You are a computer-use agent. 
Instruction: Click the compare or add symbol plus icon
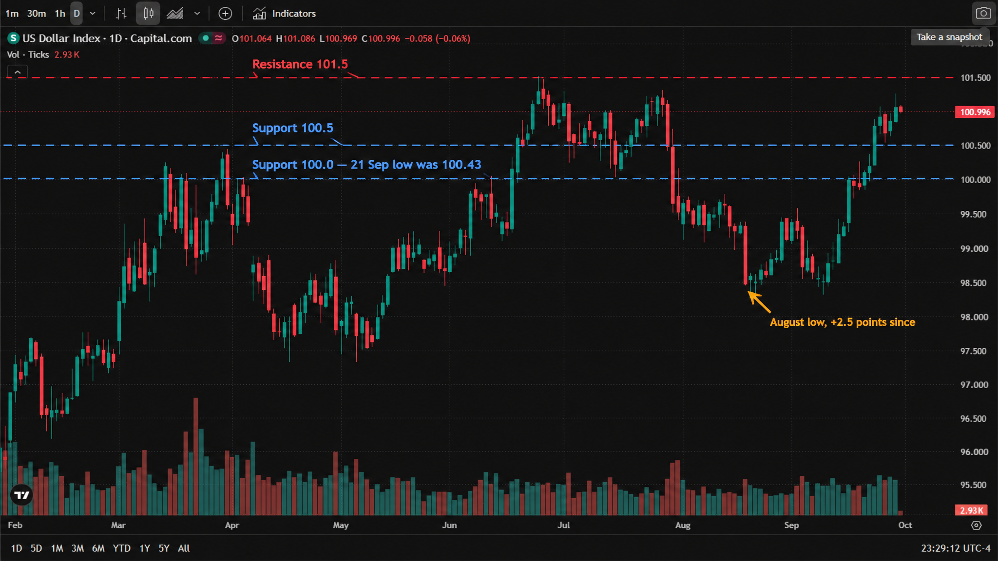coord(225,14)
